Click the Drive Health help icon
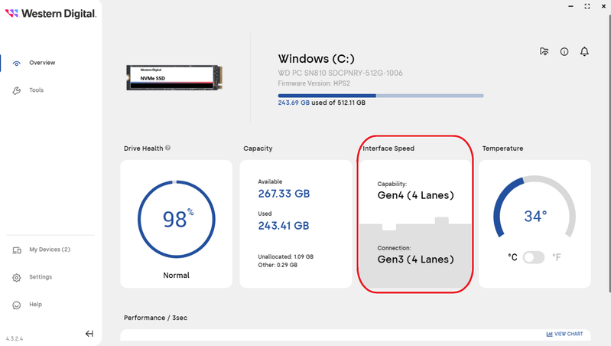 167,149
